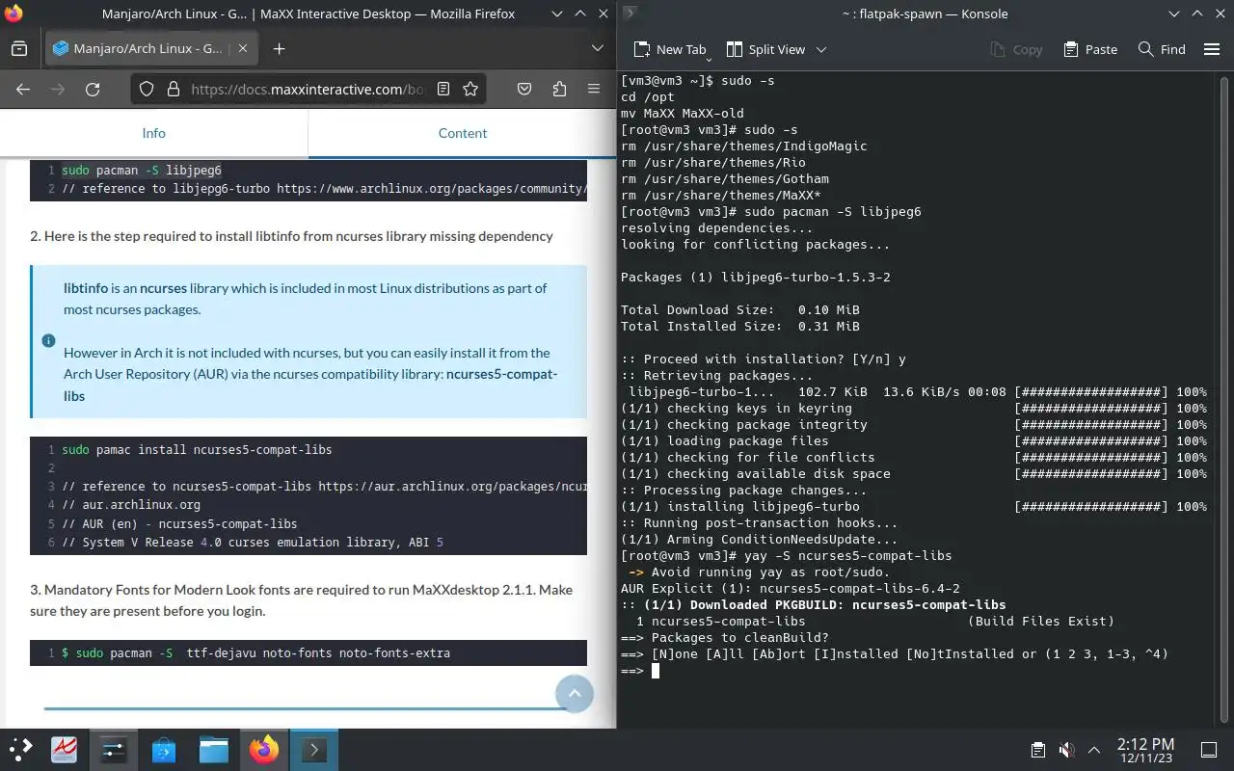
Task: Open Dolphin file manager from taskbar
Action: (214, 750)
